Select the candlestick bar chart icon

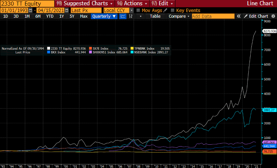click(x=131, y=16)
